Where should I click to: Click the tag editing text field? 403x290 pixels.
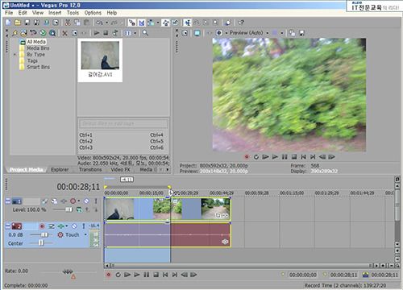click(x=123, y=124)
